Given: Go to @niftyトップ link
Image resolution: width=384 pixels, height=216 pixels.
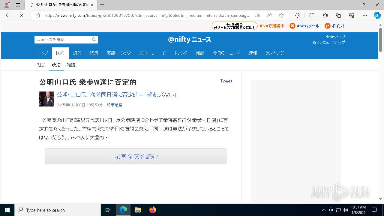Looking at the screenshot, I should (x=335, y=37).
